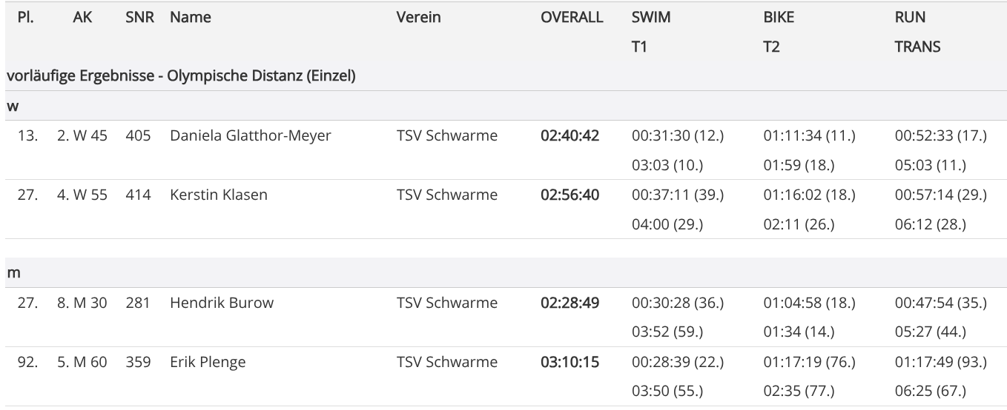Click the Name column header

[x=190, y=18]
